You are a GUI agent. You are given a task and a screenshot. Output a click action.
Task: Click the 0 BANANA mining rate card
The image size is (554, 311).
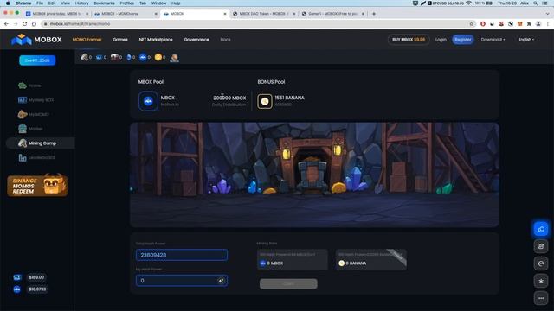coord(371,259)
